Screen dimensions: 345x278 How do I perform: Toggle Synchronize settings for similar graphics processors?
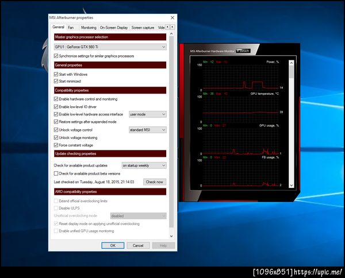(x=56, y=56)
